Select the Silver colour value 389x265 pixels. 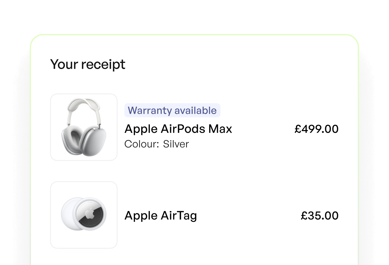tap(176, 144)
